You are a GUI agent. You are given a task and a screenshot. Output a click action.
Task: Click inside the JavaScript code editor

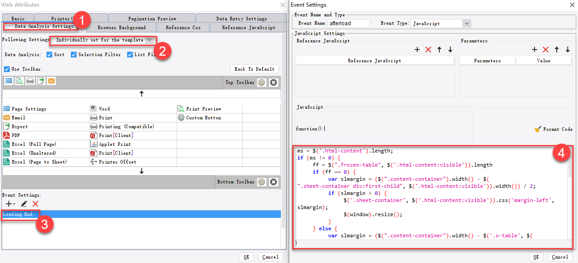[x=431, y=193]
